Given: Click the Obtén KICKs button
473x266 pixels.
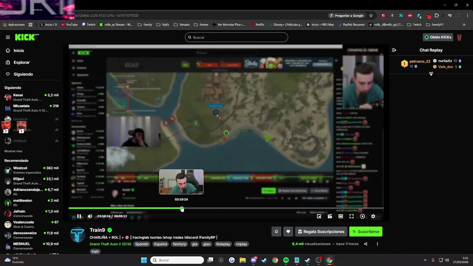Looking at the screenshot, I should pos(438,37).
